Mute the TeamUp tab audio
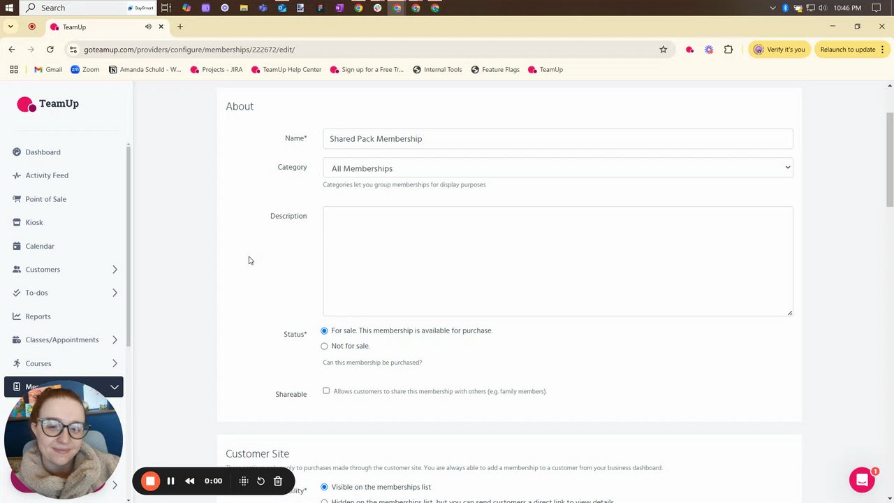The height and width of the screenshot is (503, 894). click(148, 27)
